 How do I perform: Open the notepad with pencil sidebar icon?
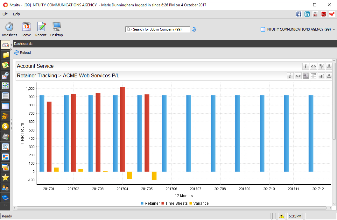(5, 65)
